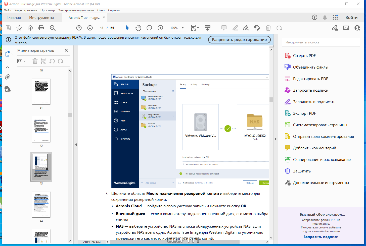Open the attachments paperclip panel

tap(8, 77)
